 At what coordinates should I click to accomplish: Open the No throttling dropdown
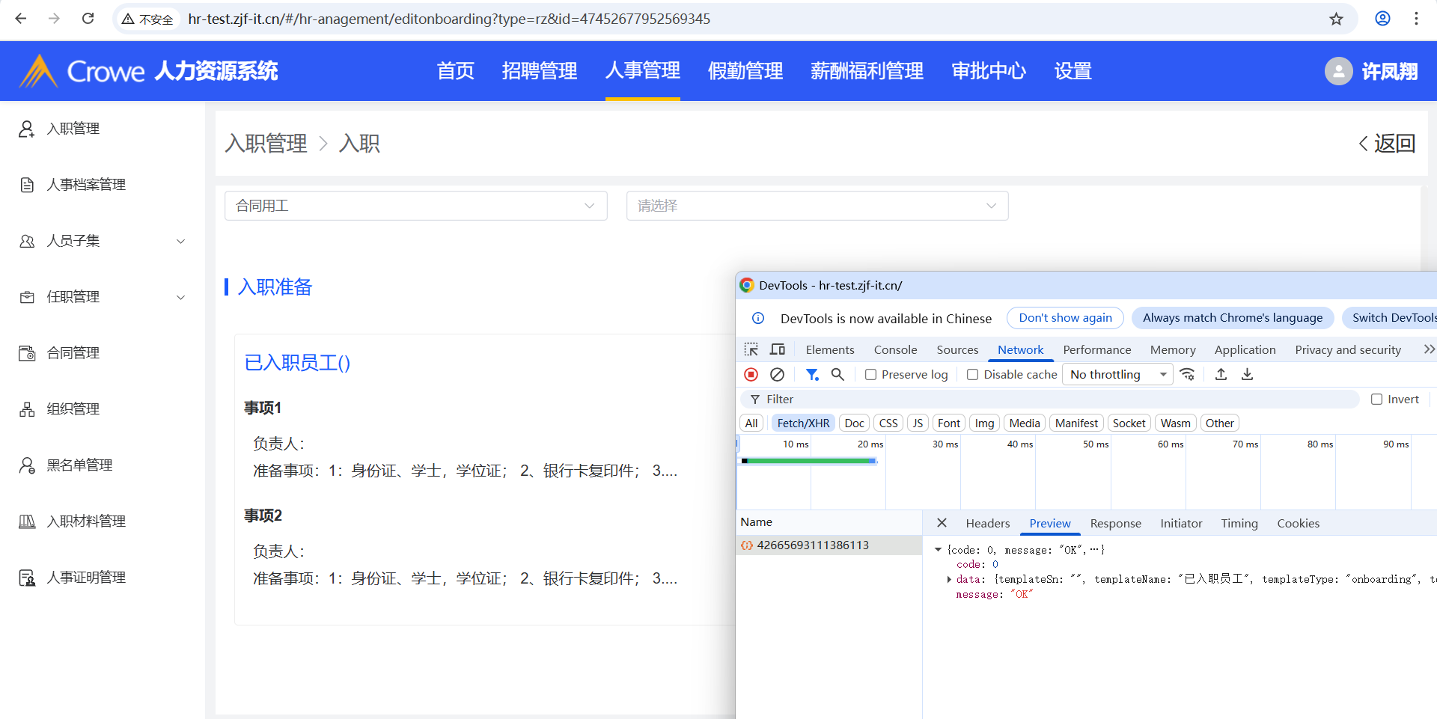click(1117, 374)
